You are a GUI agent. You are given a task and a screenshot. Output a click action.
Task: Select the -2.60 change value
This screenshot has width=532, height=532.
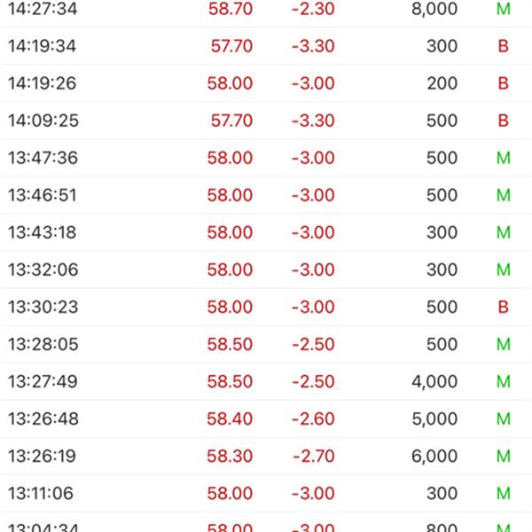(x=312, y=419)
